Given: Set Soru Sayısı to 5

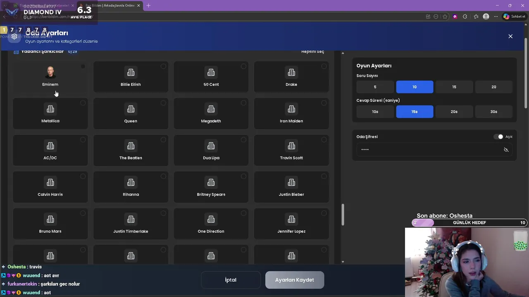Looking at the screenshot, I should tap(375, 87).
